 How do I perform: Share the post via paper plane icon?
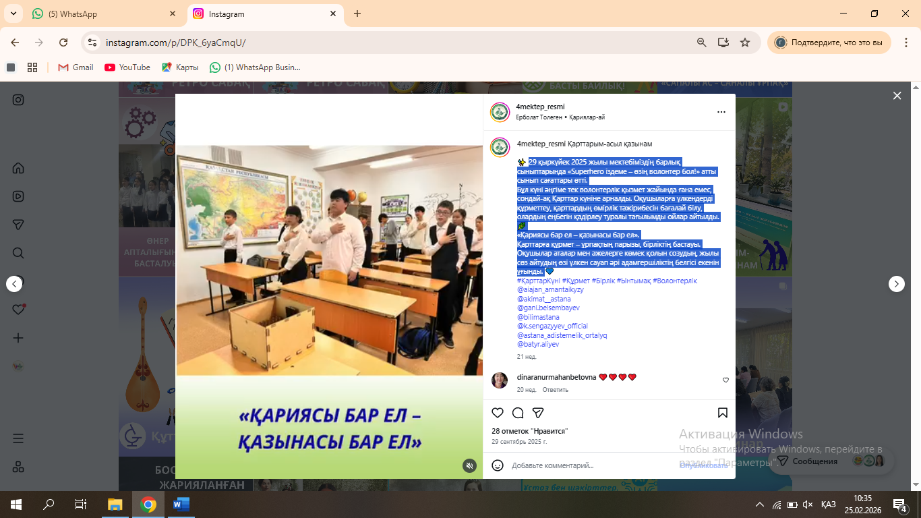[538, 413]
